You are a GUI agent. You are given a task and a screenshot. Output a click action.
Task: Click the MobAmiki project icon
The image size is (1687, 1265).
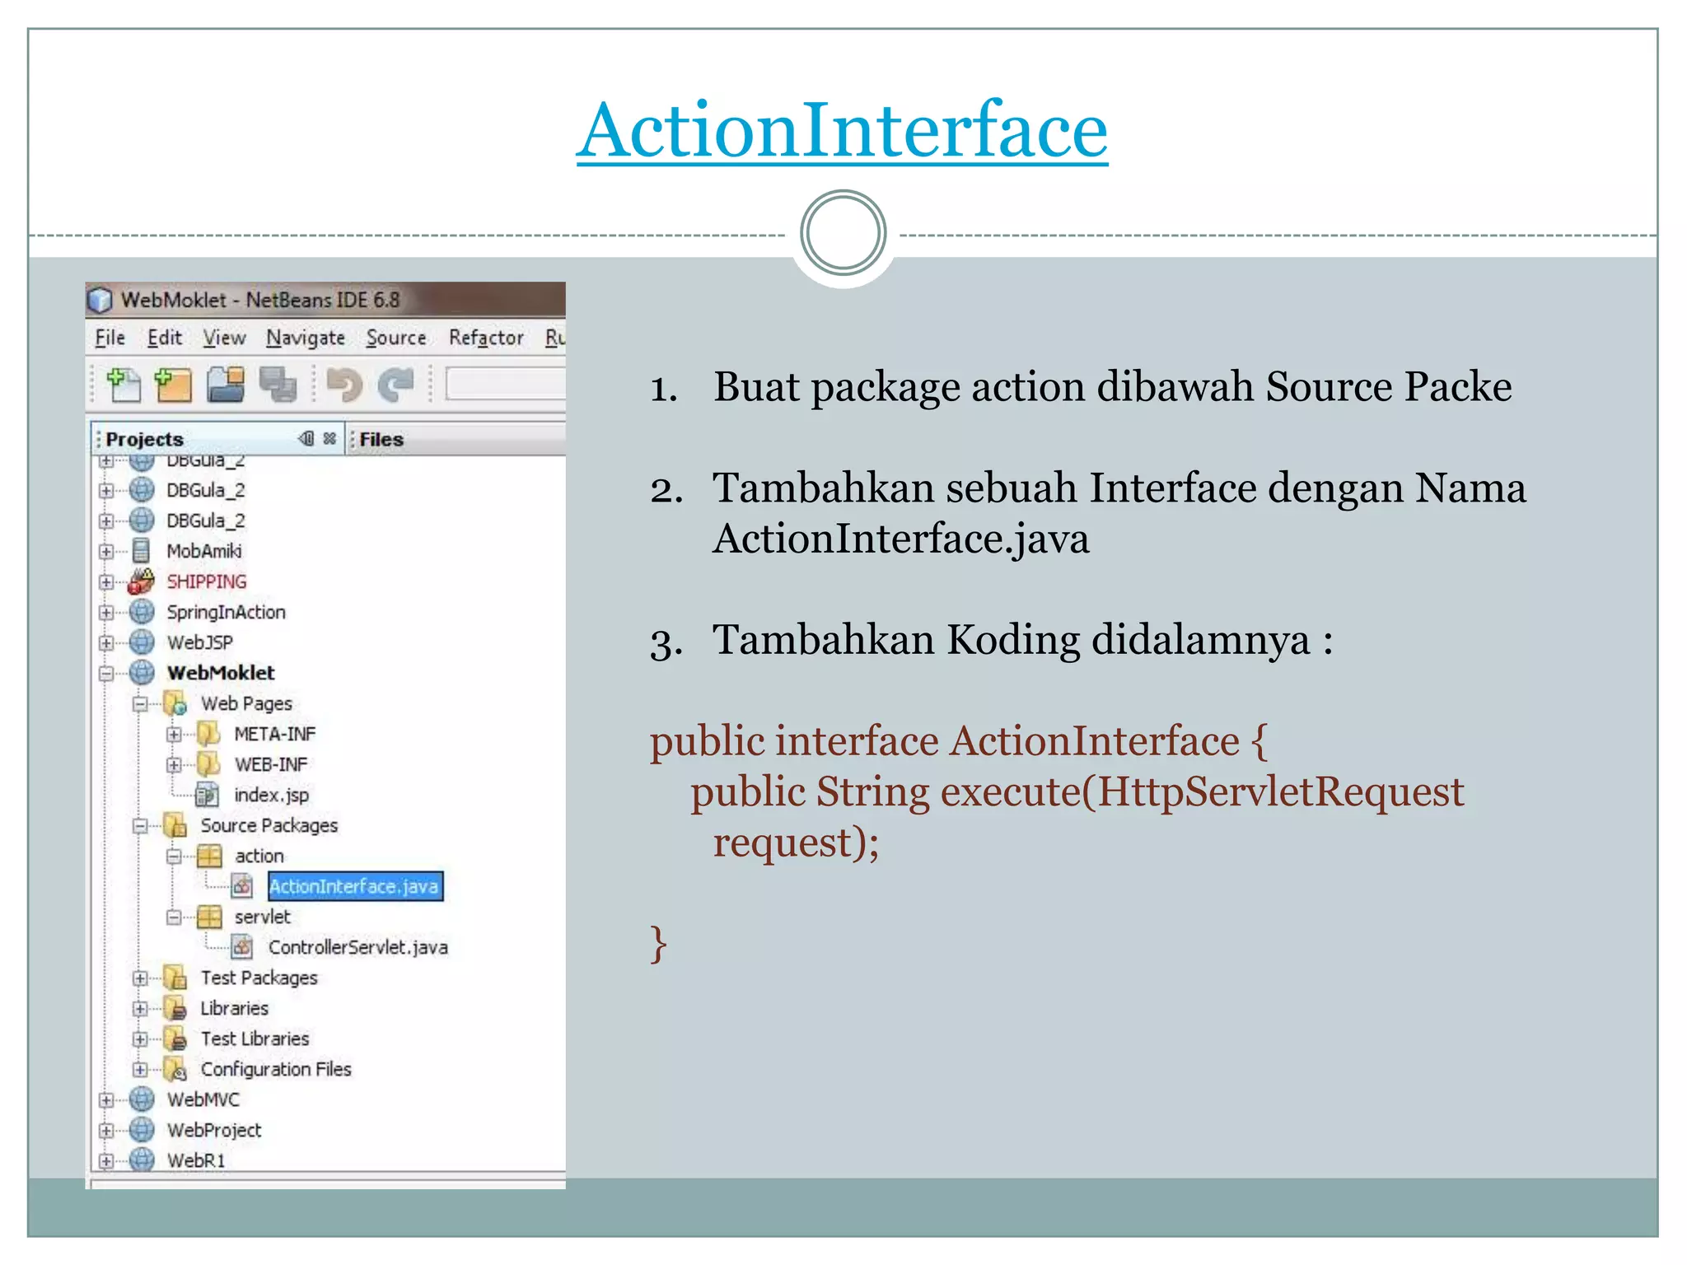coord(141,551)
